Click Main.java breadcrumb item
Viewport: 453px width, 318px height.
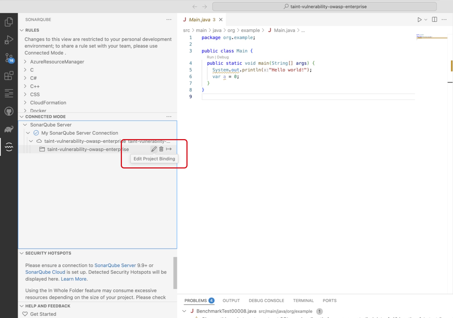click(284, 30)
